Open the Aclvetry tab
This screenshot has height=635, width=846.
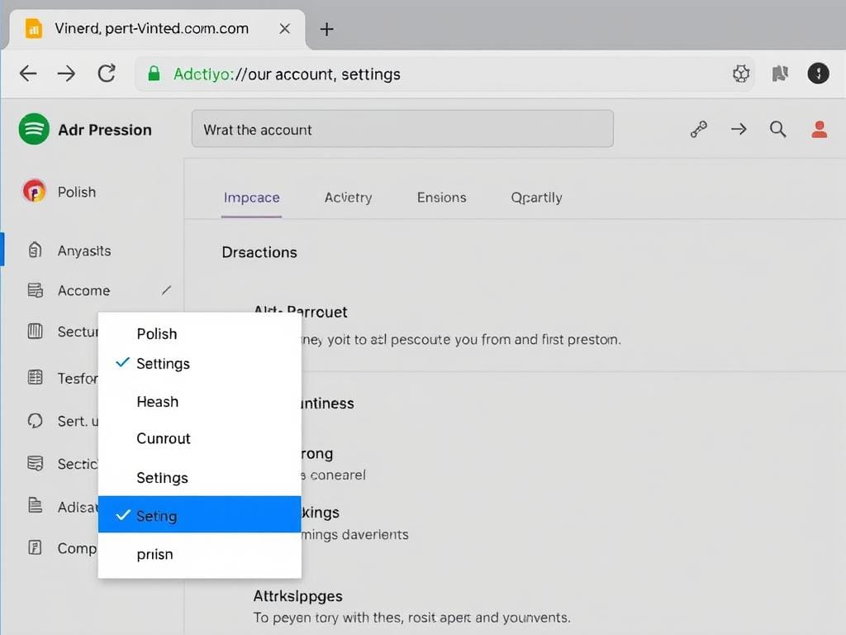(348, 198)
